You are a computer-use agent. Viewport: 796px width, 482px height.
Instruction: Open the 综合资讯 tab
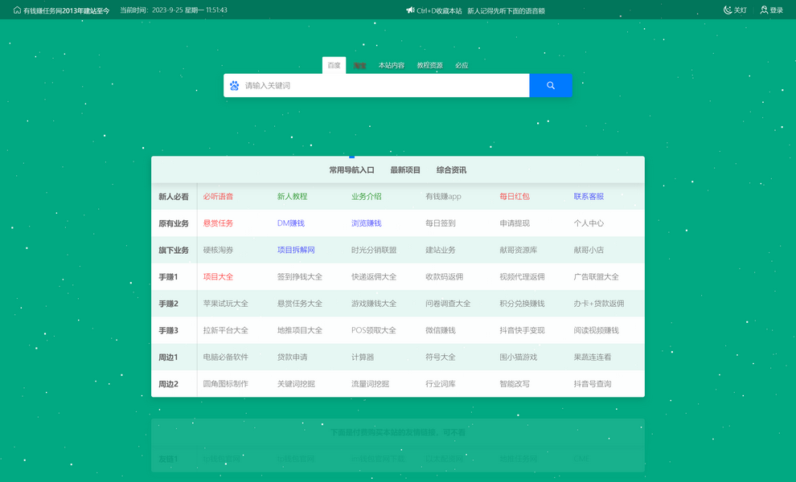(x=451, y=170)
